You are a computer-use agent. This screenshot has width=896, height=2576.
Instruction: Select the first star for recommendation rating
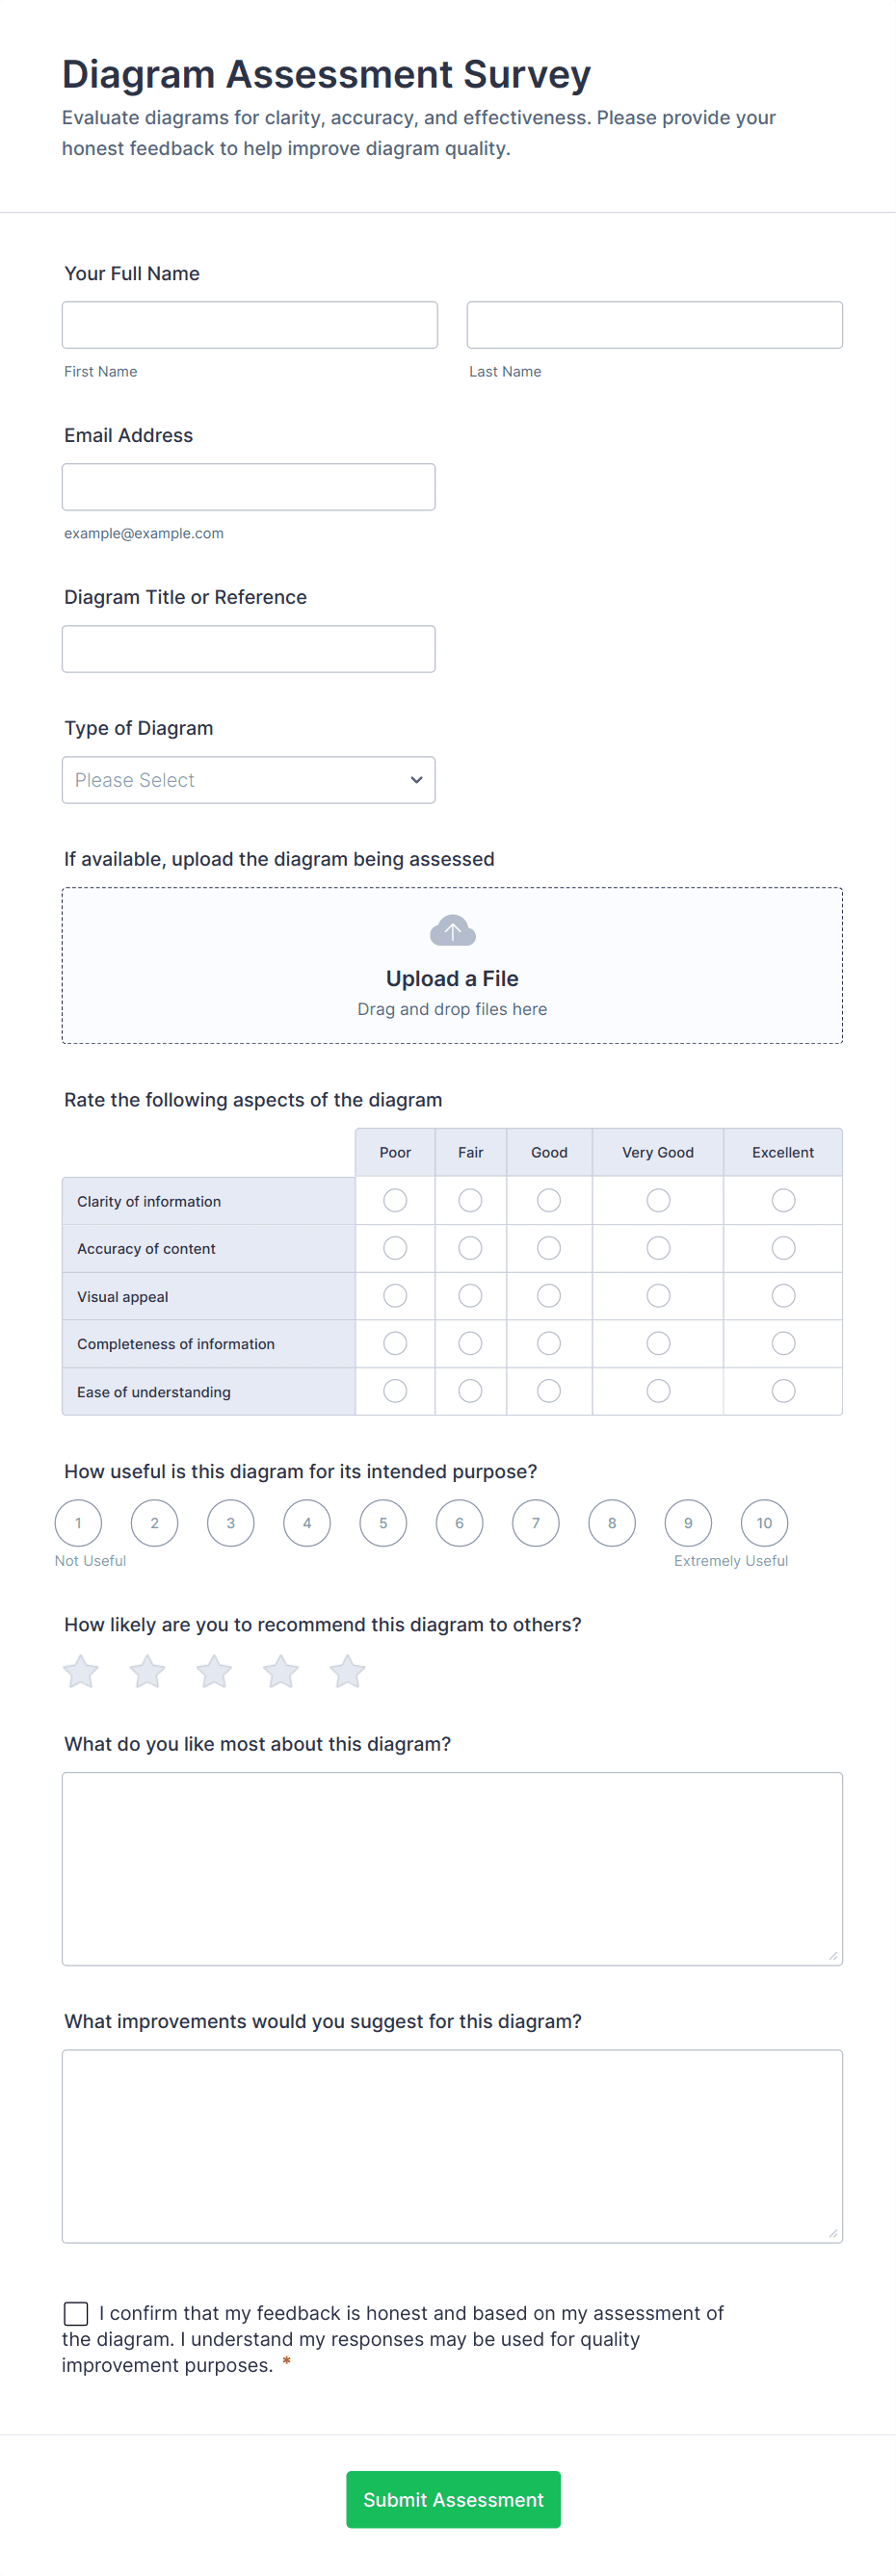(x=80, y=1671)
